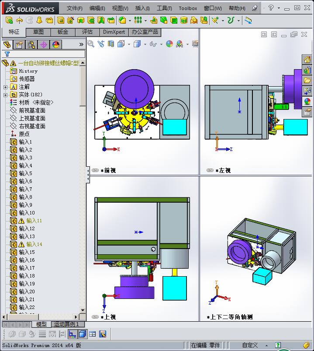Viewport: 314px width, 351px height.
Task: Open the ConfigurationManager tab icon
Action: click(x=31, y=45)
